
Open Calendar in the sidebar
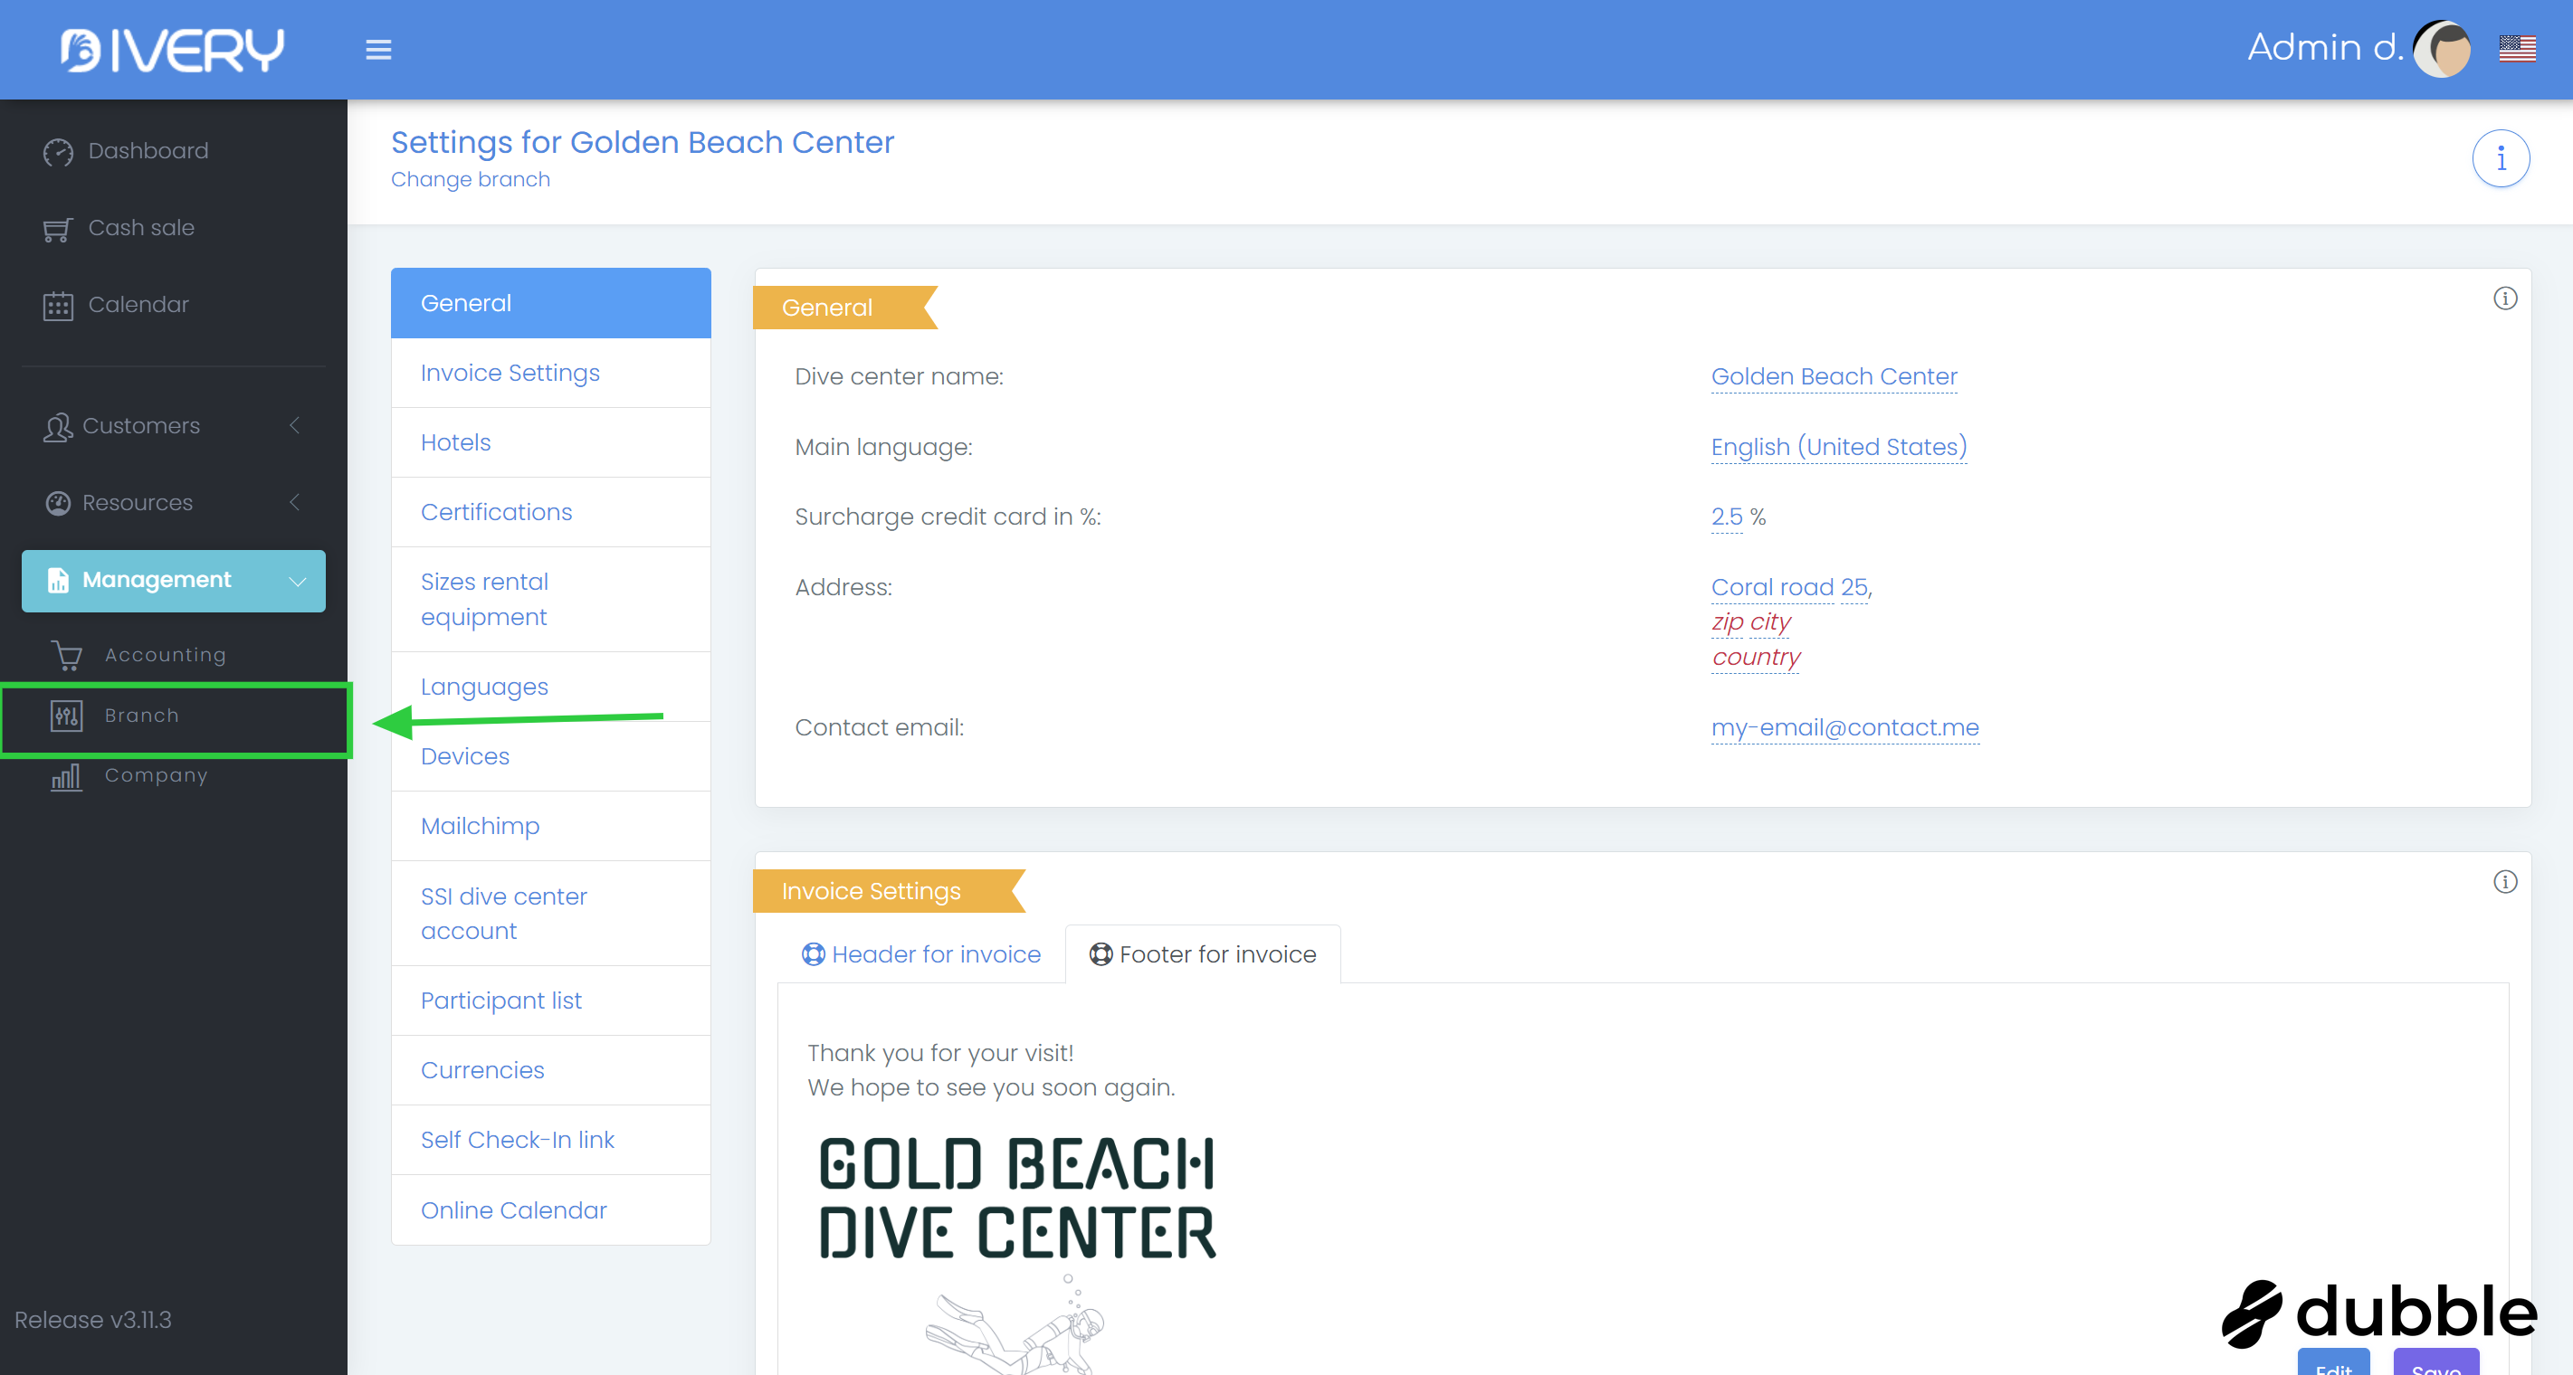coord(138,305)
